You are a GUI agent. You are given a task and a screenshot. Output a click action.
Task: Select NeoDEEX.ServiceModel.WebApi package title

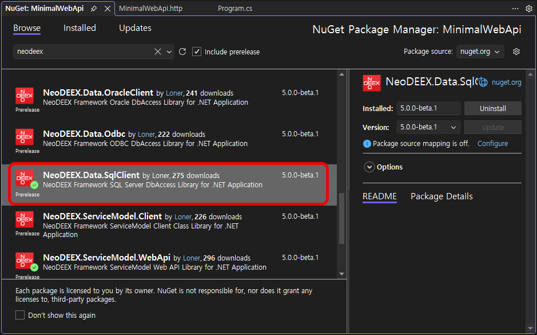(x=106, y=258)
